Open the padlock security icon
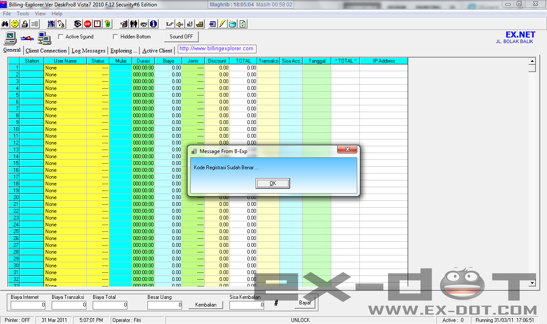 [24, 23]
